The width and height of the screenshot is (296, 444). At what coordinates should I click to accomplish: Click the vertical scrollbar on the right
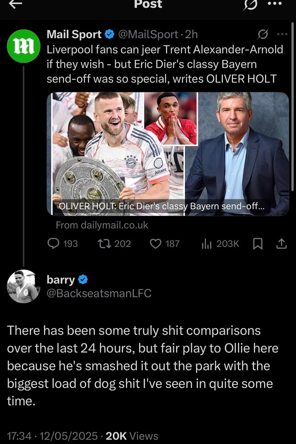pos(292,106)
